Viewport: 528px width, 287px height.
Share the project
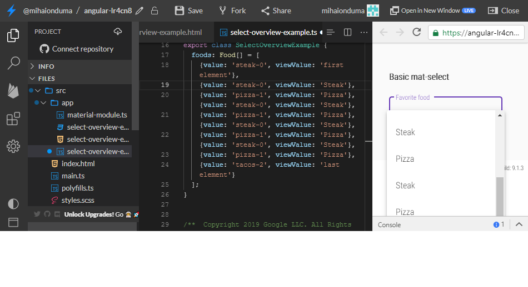276,11
